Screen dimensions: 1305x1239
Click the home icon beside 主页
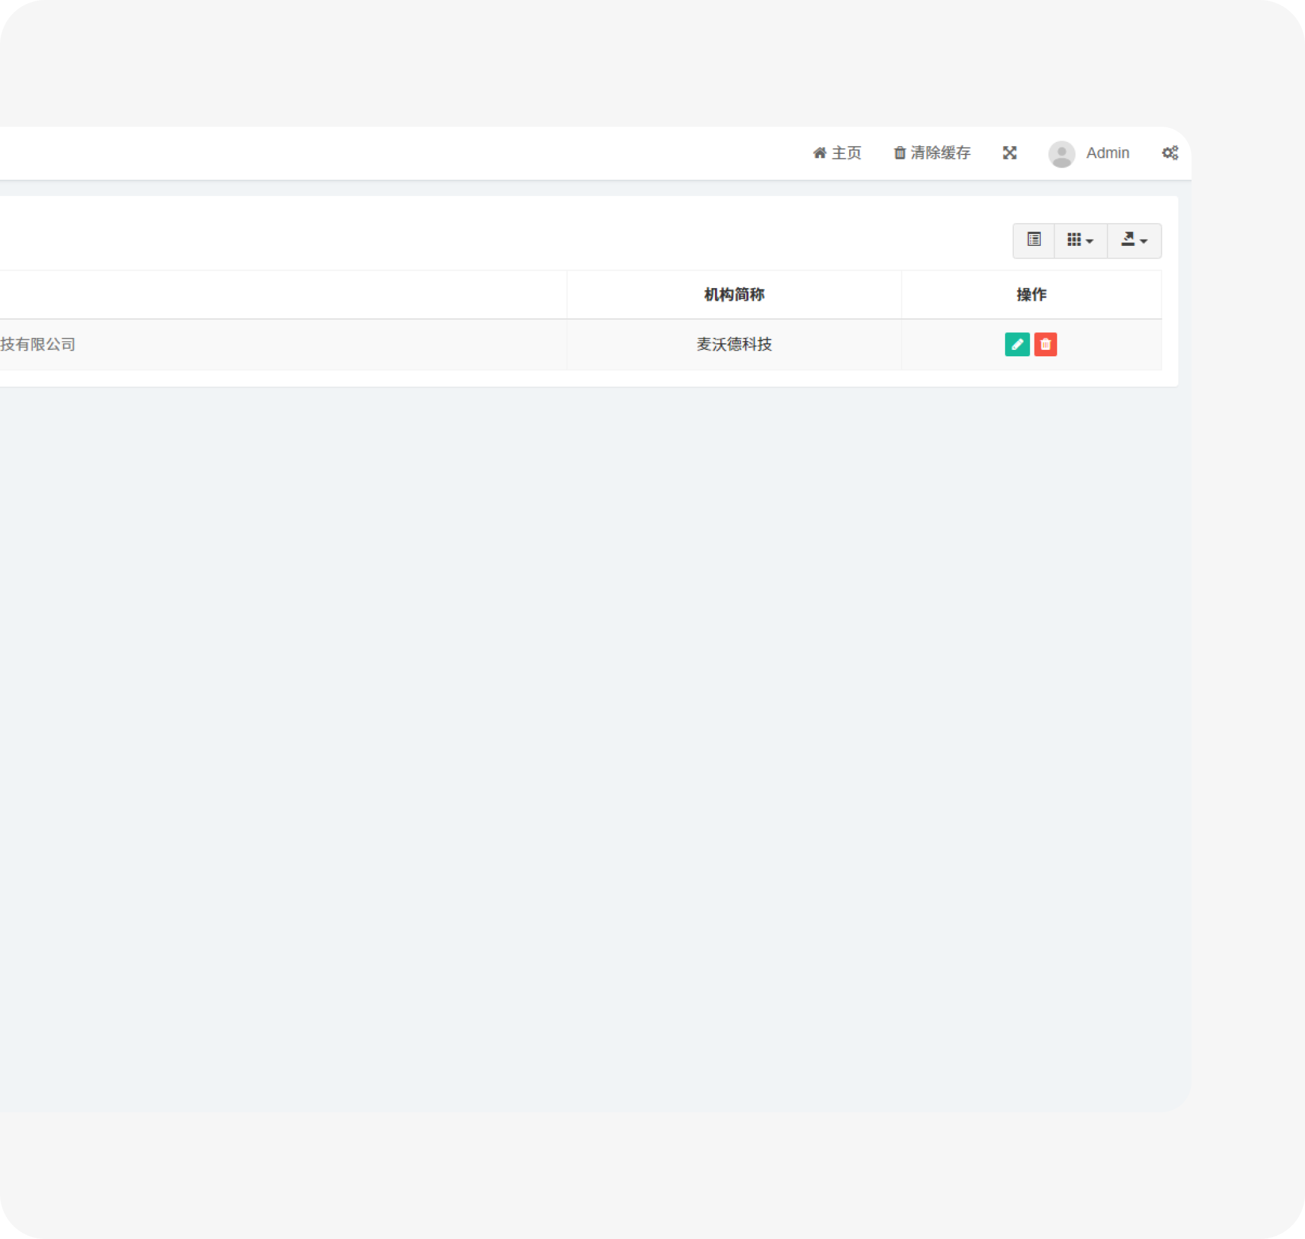(x=820, y=153)
